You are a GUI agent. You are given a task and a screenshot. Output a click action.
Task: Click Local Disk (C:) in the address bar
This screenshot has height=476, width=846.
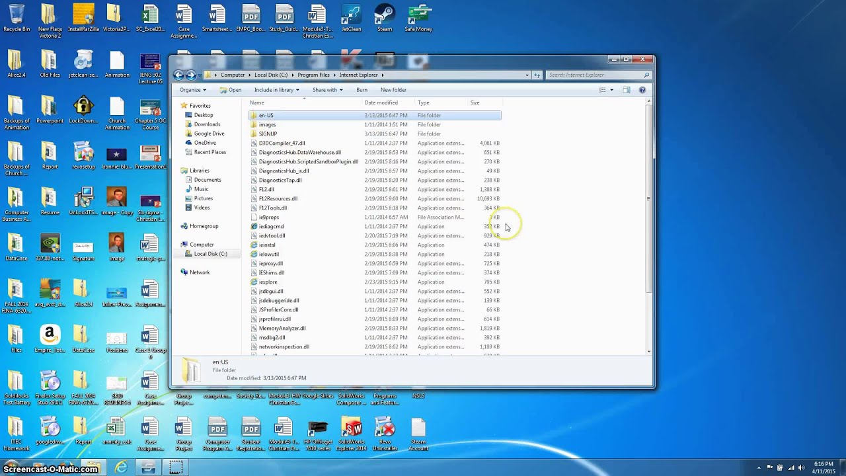[x=271, y=75]
